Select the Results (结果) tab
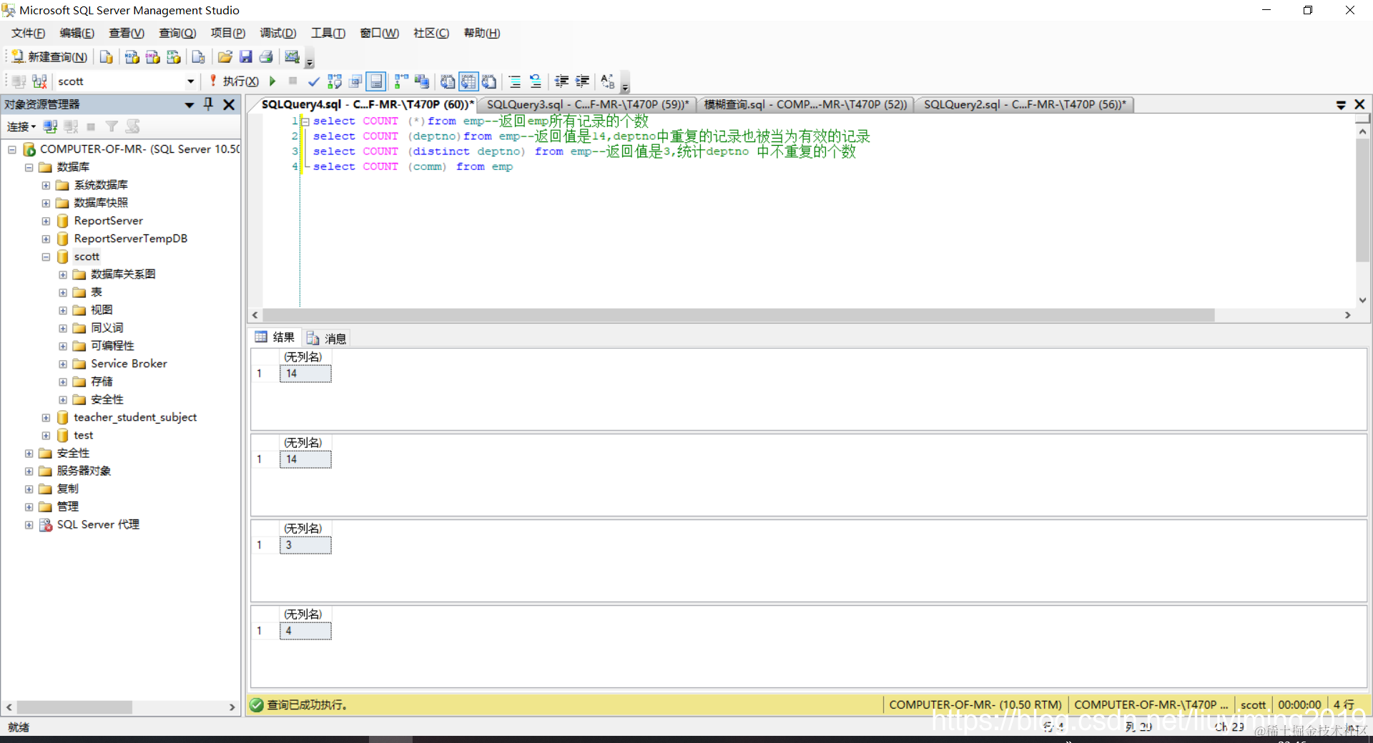 (x=275, y=337)
